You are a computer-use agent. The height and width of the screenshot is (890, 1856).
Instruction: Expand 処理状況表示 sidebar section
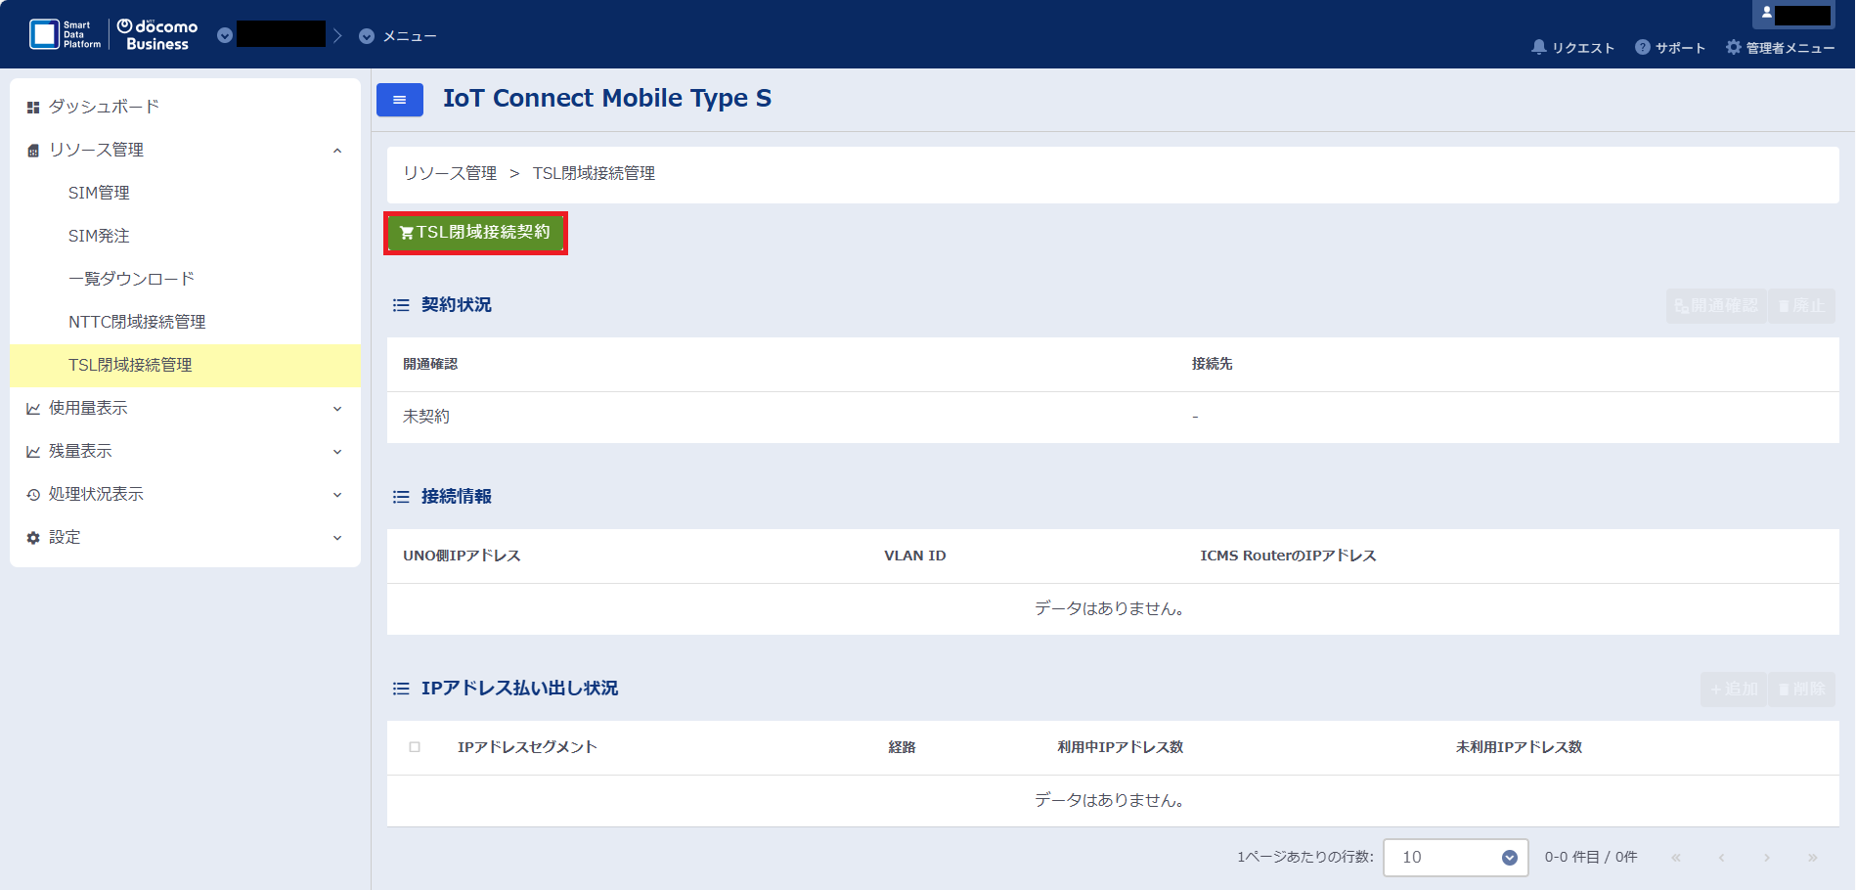click(x=185, y=494)
